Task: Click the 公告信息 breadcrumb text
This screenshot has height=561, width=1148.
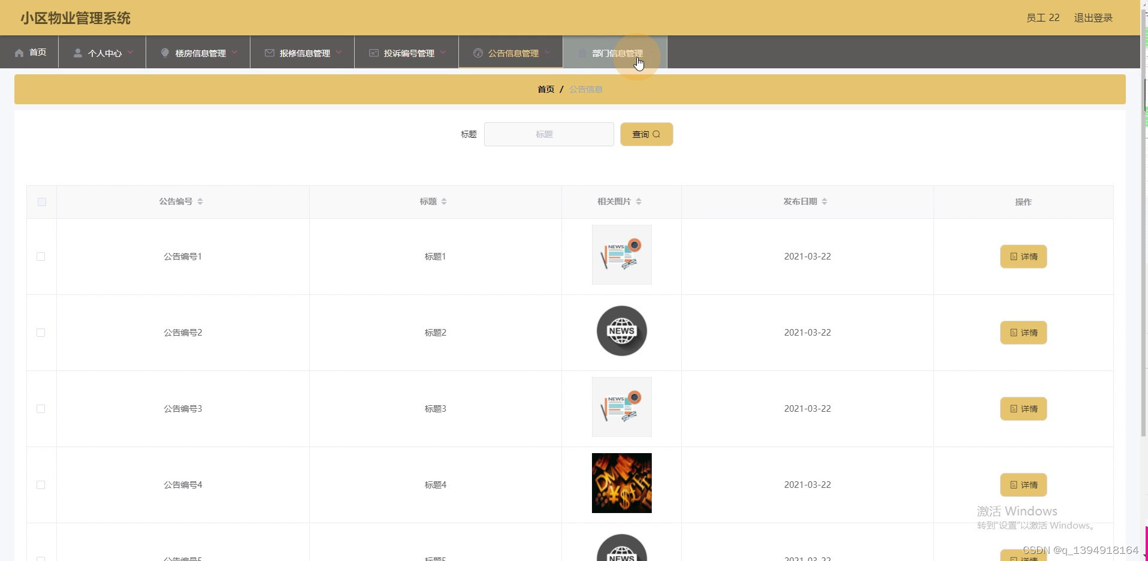Action: click(x=585, y=89)
